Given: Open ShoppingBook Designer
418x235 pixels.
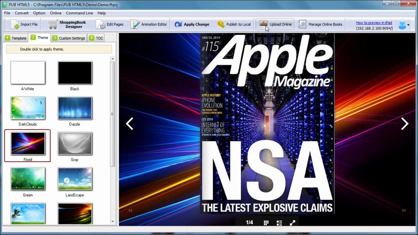Looking at the screenshot, I should click(67, 24).
